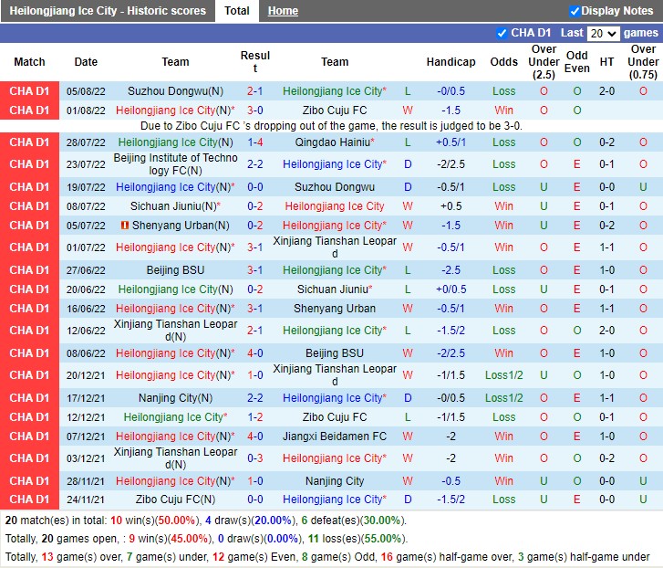Switch to the Total tab
Screen dimensions: 663x568
(237, 11)
